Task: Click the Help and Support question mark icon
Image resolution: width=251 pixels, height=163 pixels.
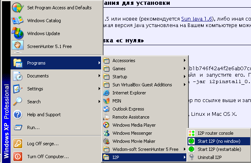Action: click(x=18, y=115)
